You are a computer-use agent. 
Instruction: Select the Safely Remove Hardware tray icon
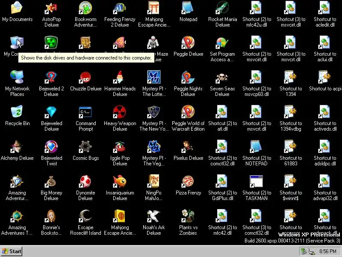[304, 251]
